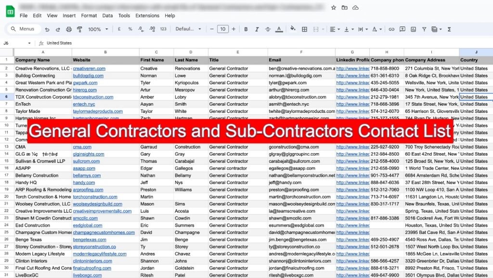This screenshot has width=493, height=278.
Task: Click the Insert chart icon
Action: pyautogui.click(x=413, y=29)
